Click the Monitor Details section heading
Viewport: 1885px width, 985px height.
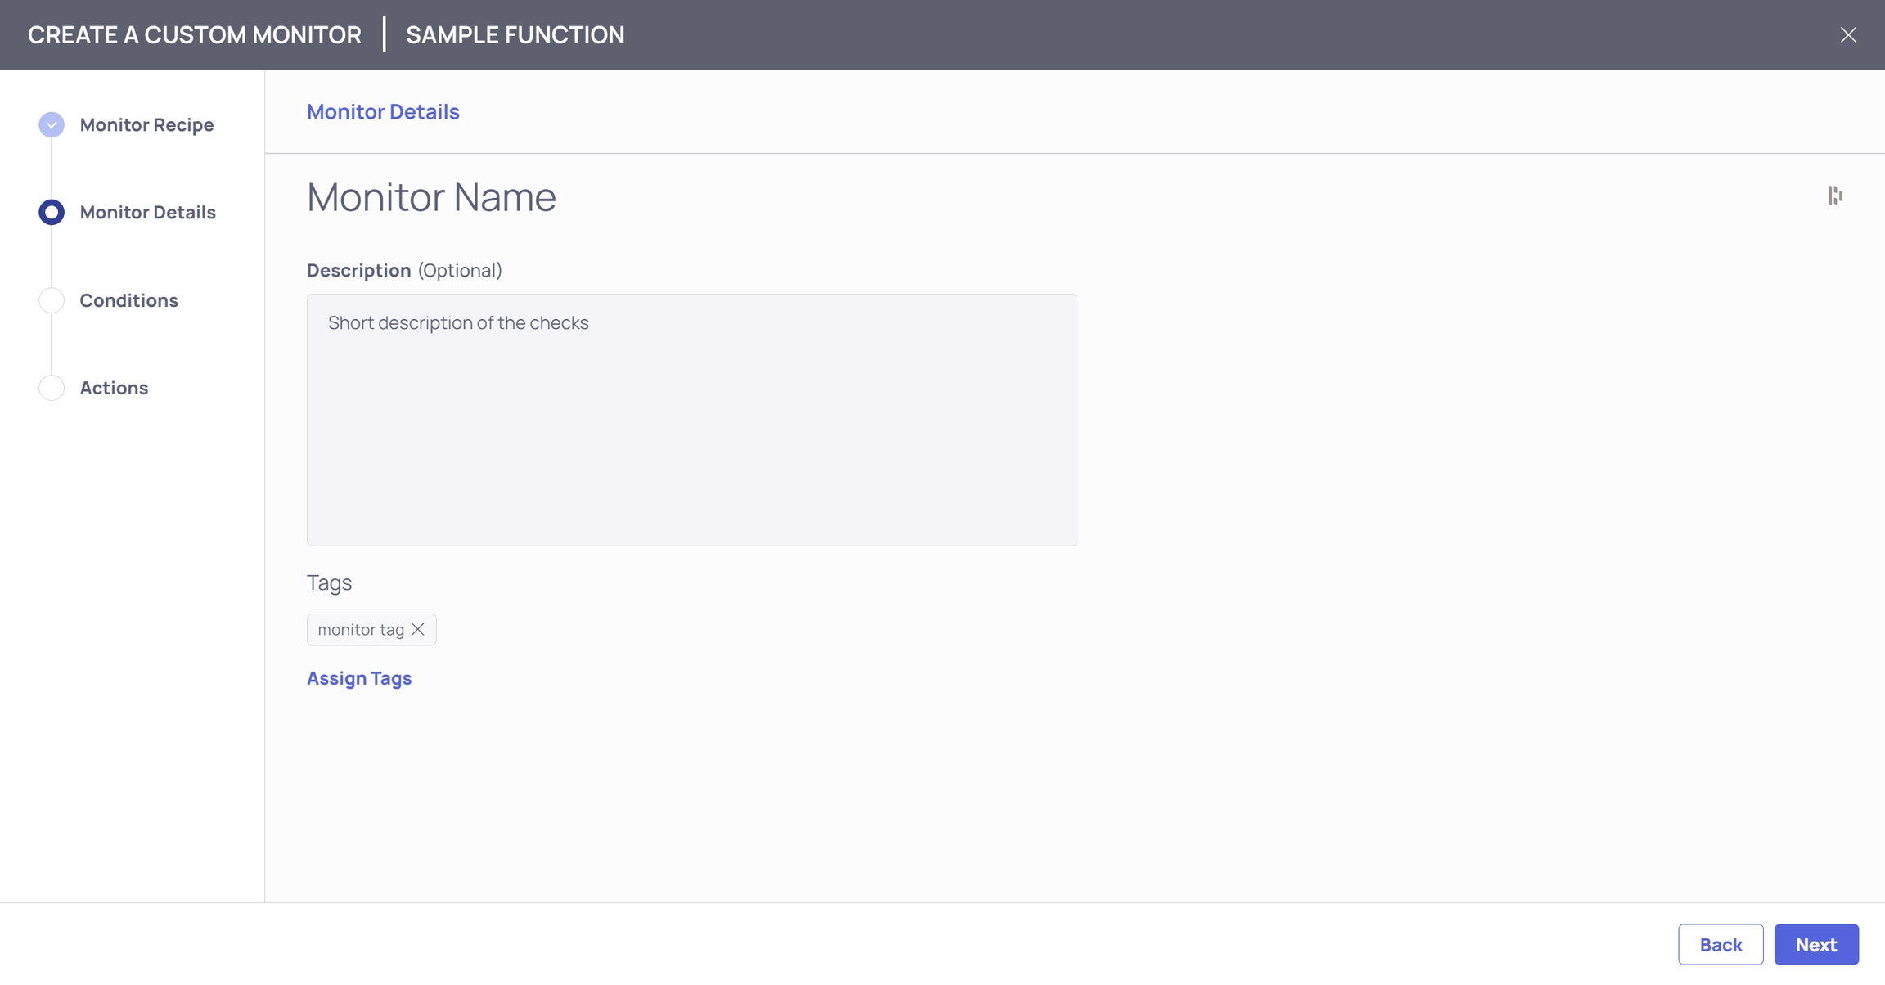click(383, 111)
